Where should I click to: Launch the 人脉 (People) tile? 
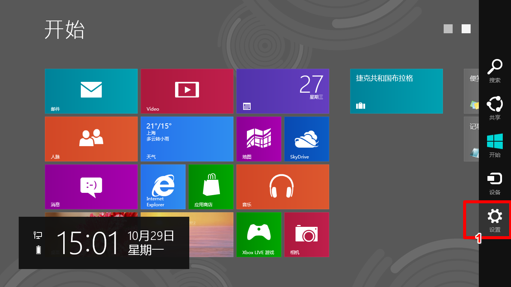point(91,139)
